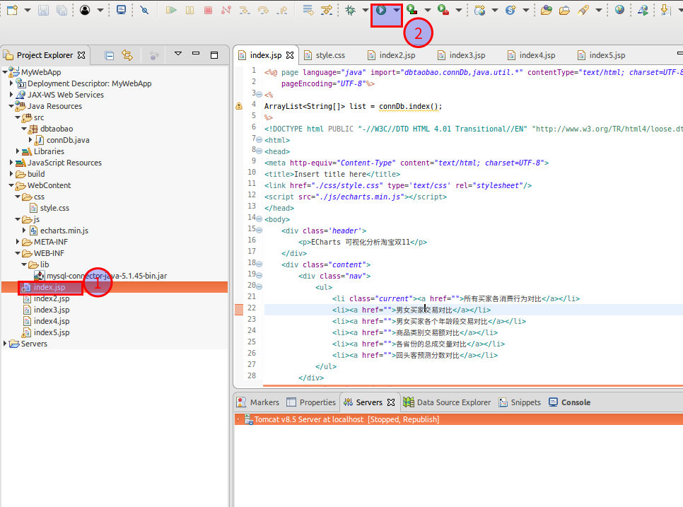Image resolution: width=683 pixels, height=507 pixels.
Task: Click the red Terminate square icon
Action: (x=208, y=11)
